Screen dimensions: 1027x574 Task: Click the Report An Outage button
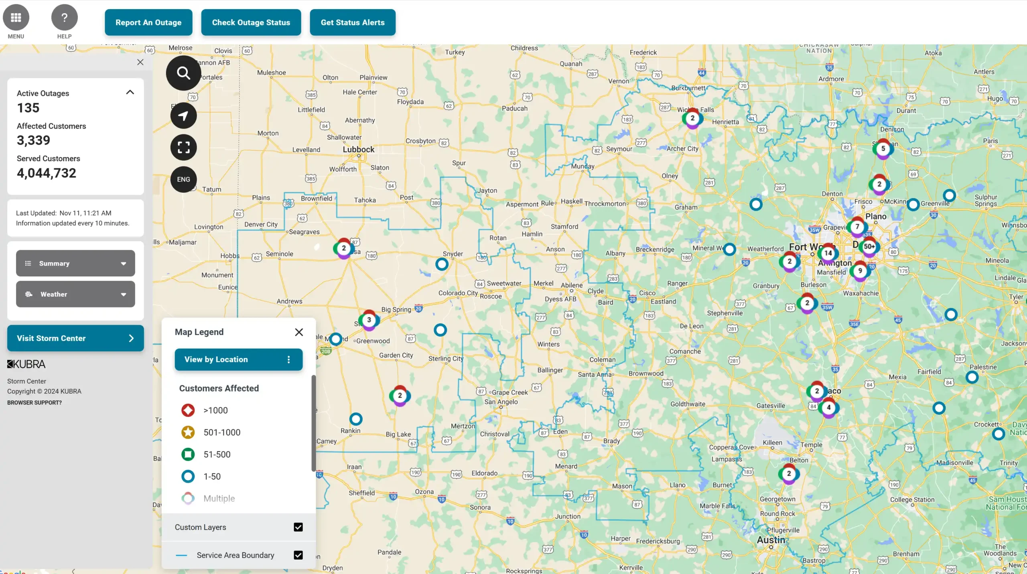(x=148, y=22)
